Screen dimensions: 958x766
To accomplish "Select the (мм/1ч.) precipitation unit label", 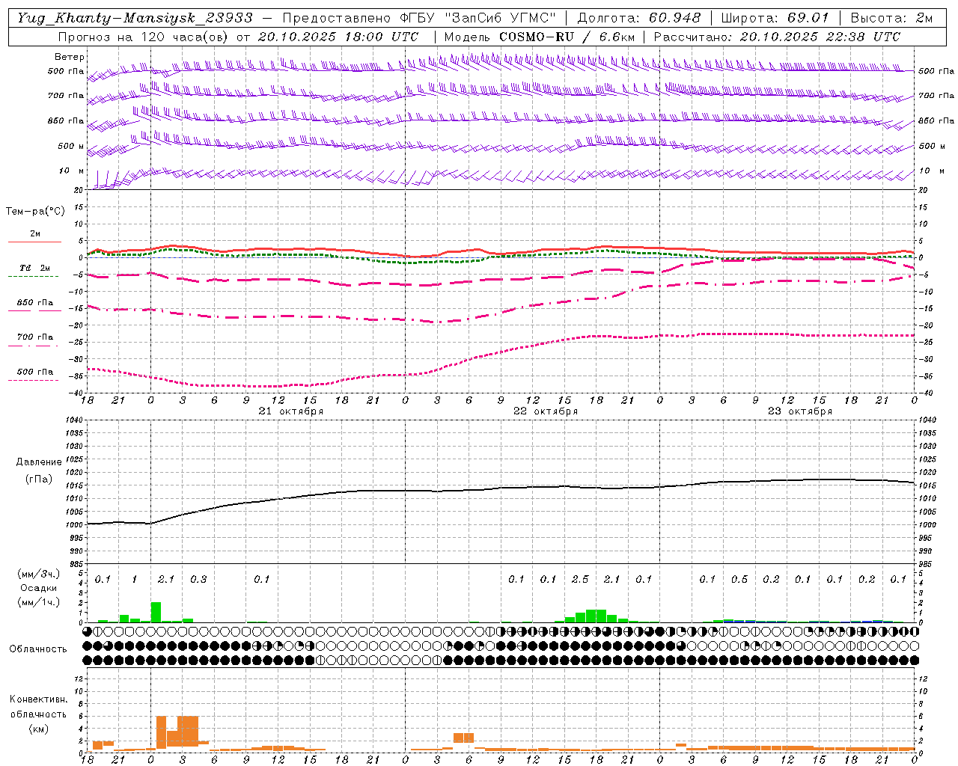I will 37,602.
